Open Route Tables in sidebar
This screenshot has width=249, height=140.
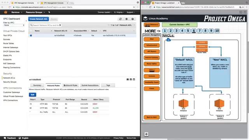[9, 43]
